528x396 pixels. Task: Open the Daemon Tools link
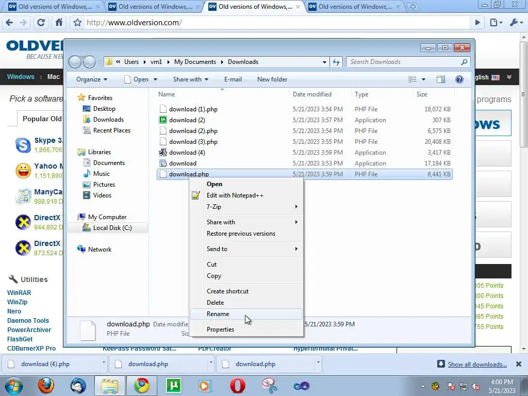click(x=28, y=321)
